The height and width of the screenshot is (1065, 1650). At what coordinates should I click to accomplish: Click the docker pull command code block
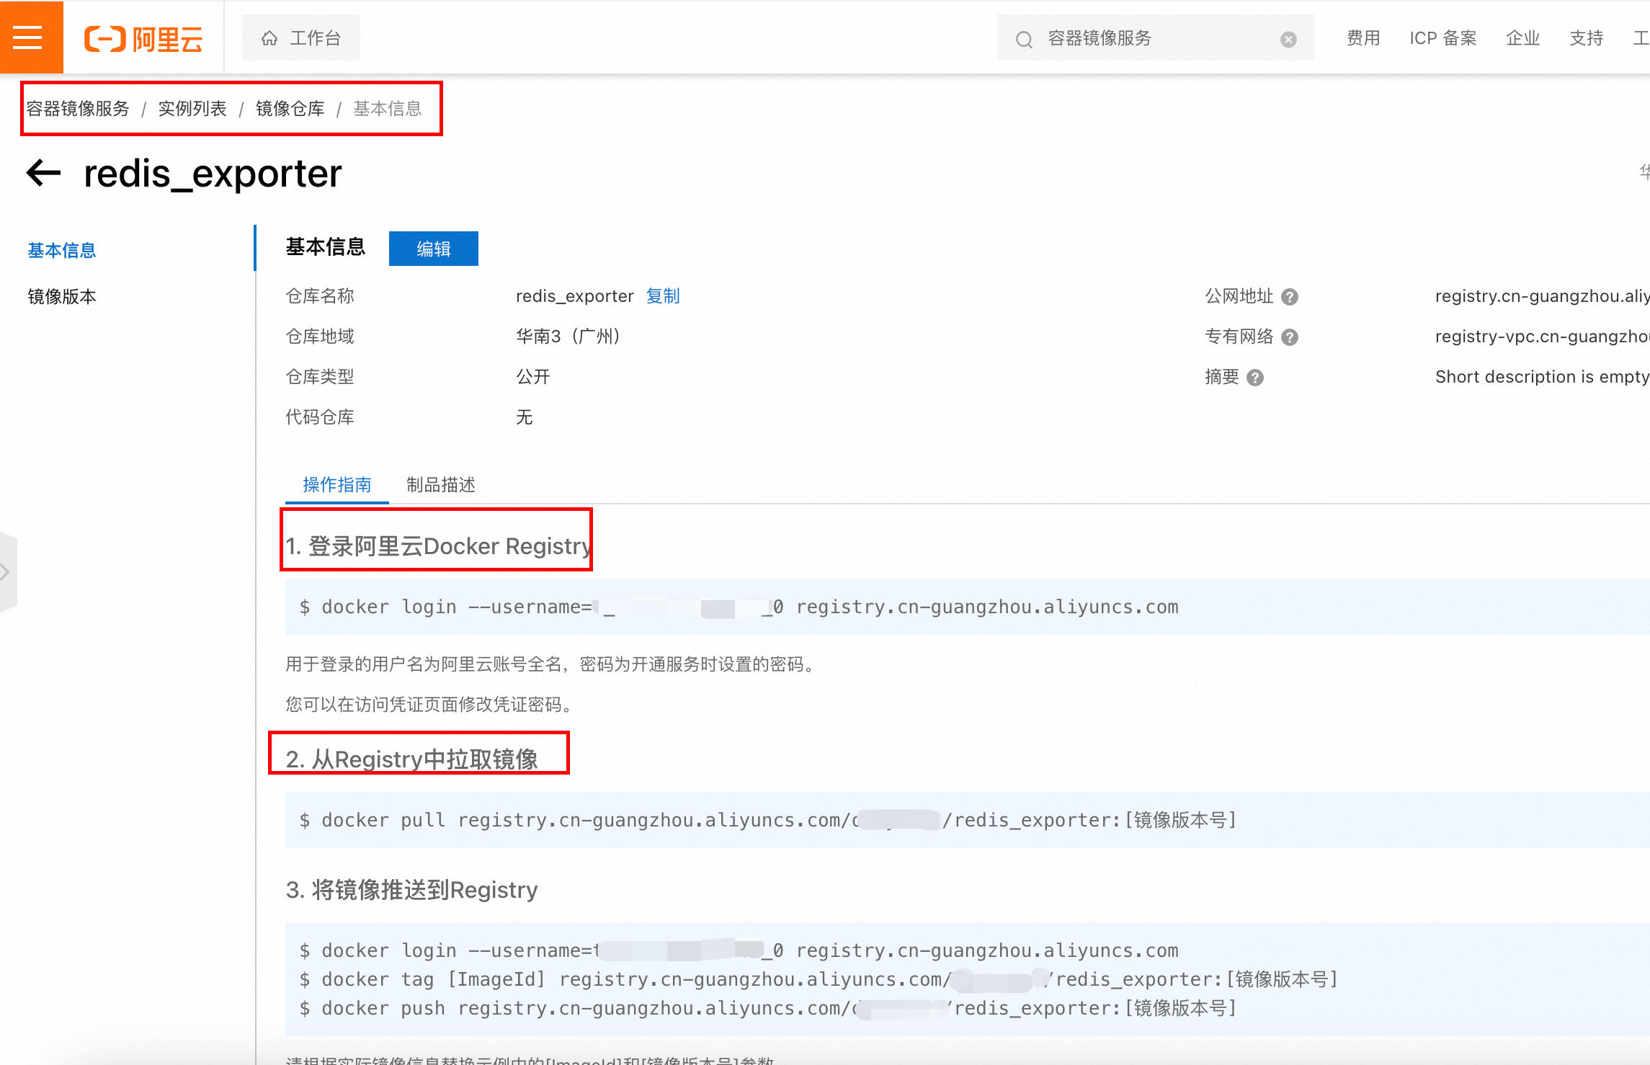(x=968, y=820)
